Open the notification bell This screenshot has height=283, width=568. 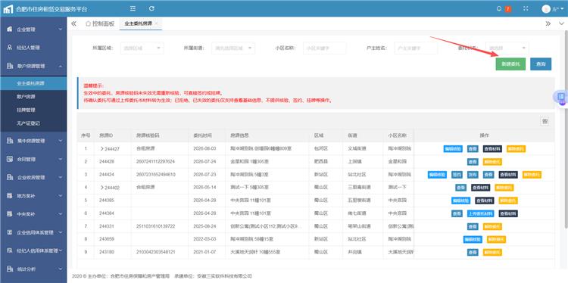pos(499,8)
